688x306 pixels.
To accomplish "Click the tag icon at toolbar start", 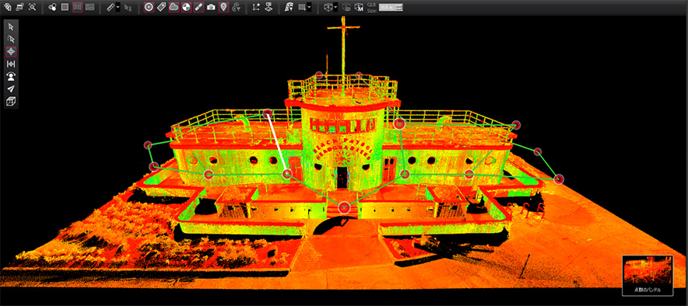I will tap(8, 7).
